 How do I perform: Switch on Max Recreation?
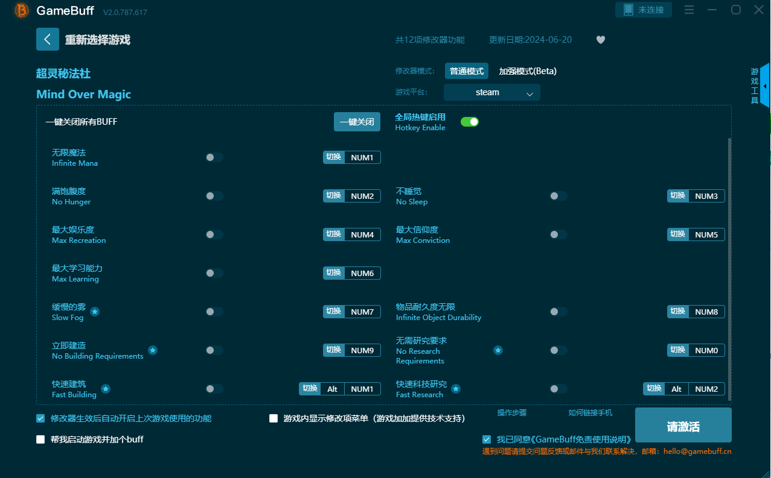(x=214, y=234)
